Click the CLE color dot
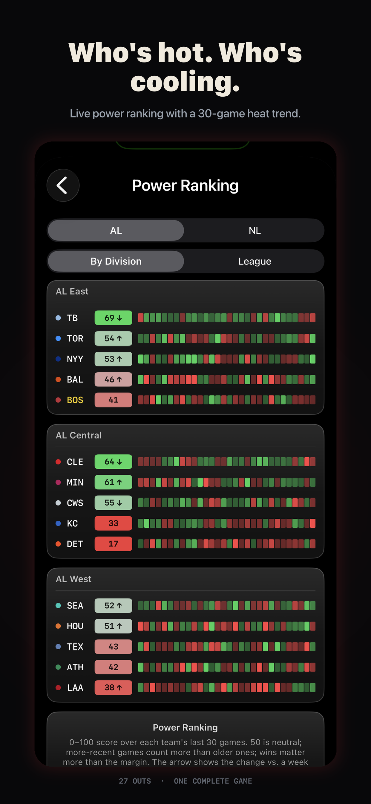 pos(58,462)
